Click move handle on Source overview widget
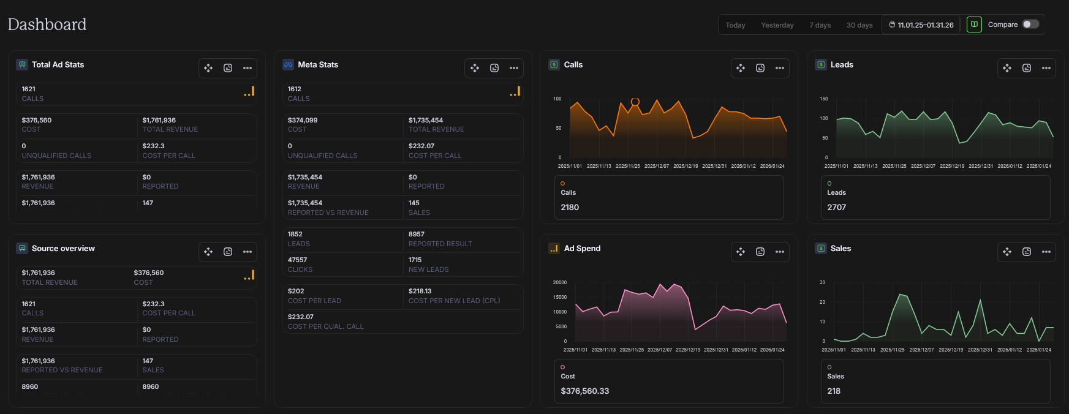Screen dimensions: 1069x414 click(208, 252)
